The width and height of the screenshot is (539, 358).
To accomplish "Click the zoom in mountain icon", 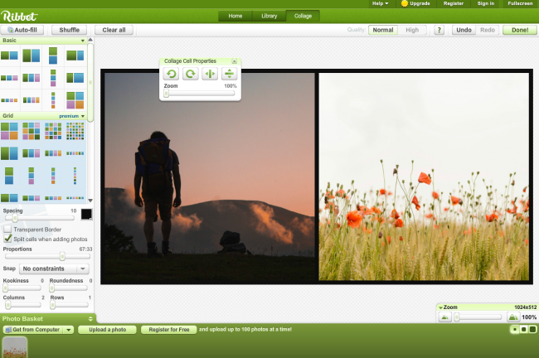I will coord(512,317).
